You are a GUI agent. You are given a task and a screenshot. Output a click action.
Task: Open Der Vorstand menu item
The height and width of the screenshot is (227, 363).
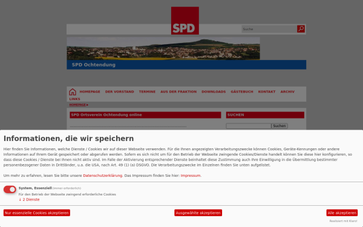(x=119, y=92)
